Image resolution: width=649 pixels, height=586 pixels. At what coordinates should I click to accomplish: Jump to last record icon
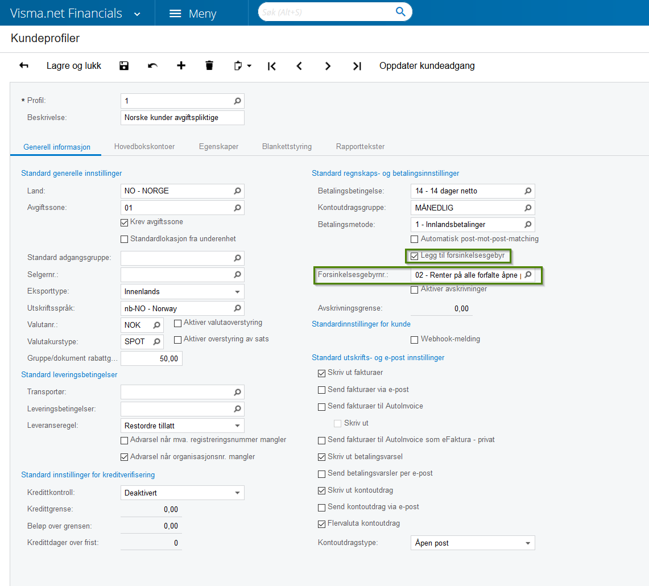tap(357, 66)
